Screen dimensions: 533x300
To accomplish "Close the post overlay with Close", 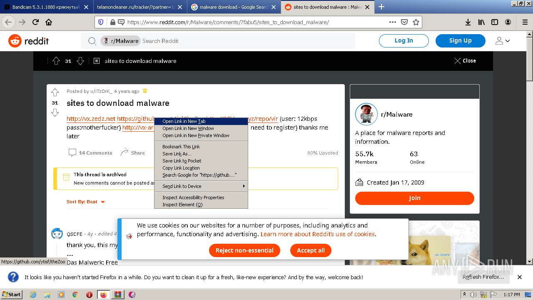I will click(x=465, y=61).
